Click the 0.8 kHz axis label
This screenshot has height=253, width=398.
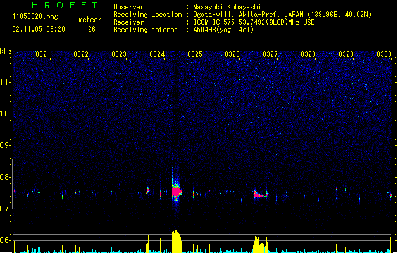pos(5,177)
